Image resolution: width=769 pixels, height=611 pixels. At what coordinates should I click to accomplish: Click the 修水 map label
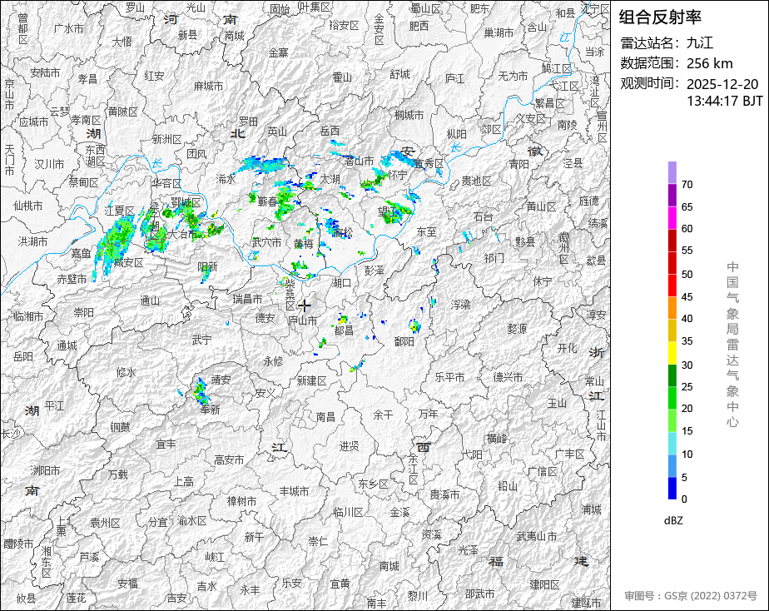(126, 372)
